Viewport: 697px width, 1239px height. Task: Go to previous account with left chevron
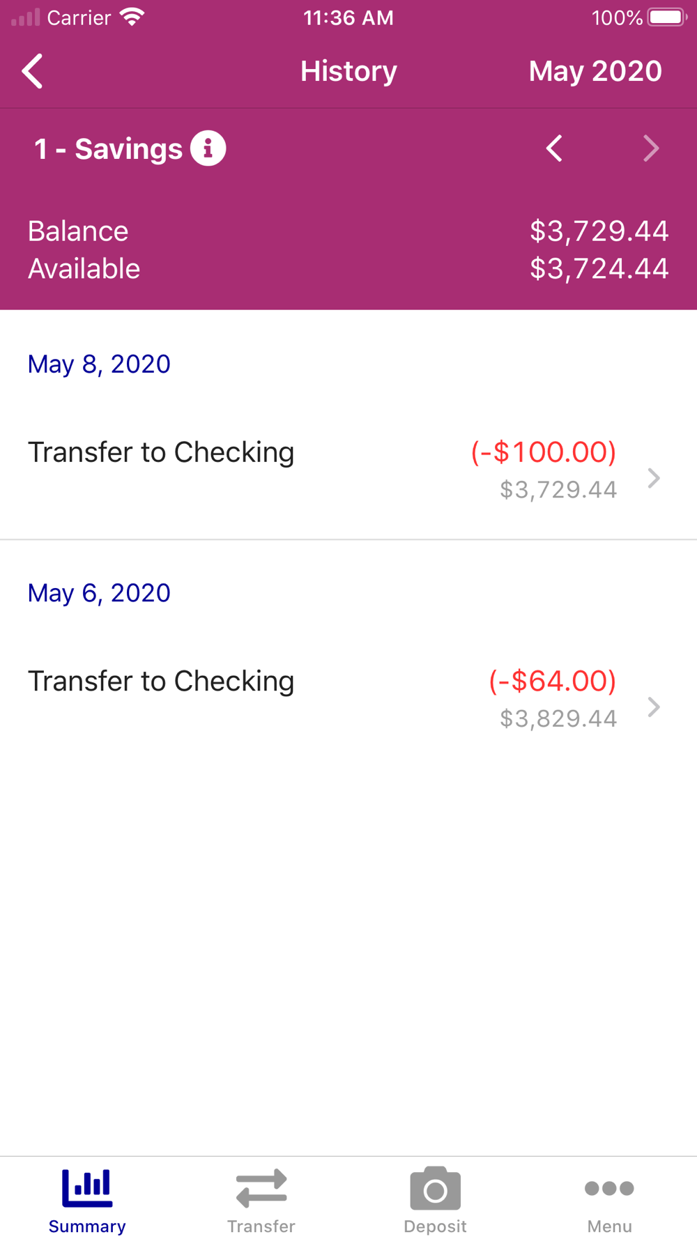coord(554,148)
